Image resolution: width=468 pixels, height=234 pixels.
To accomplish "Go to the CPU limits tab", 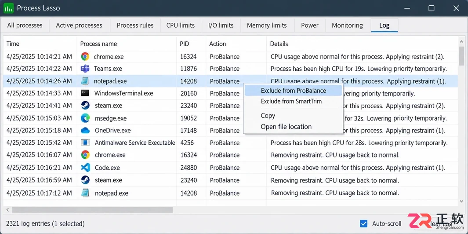I will pos(181,26).
